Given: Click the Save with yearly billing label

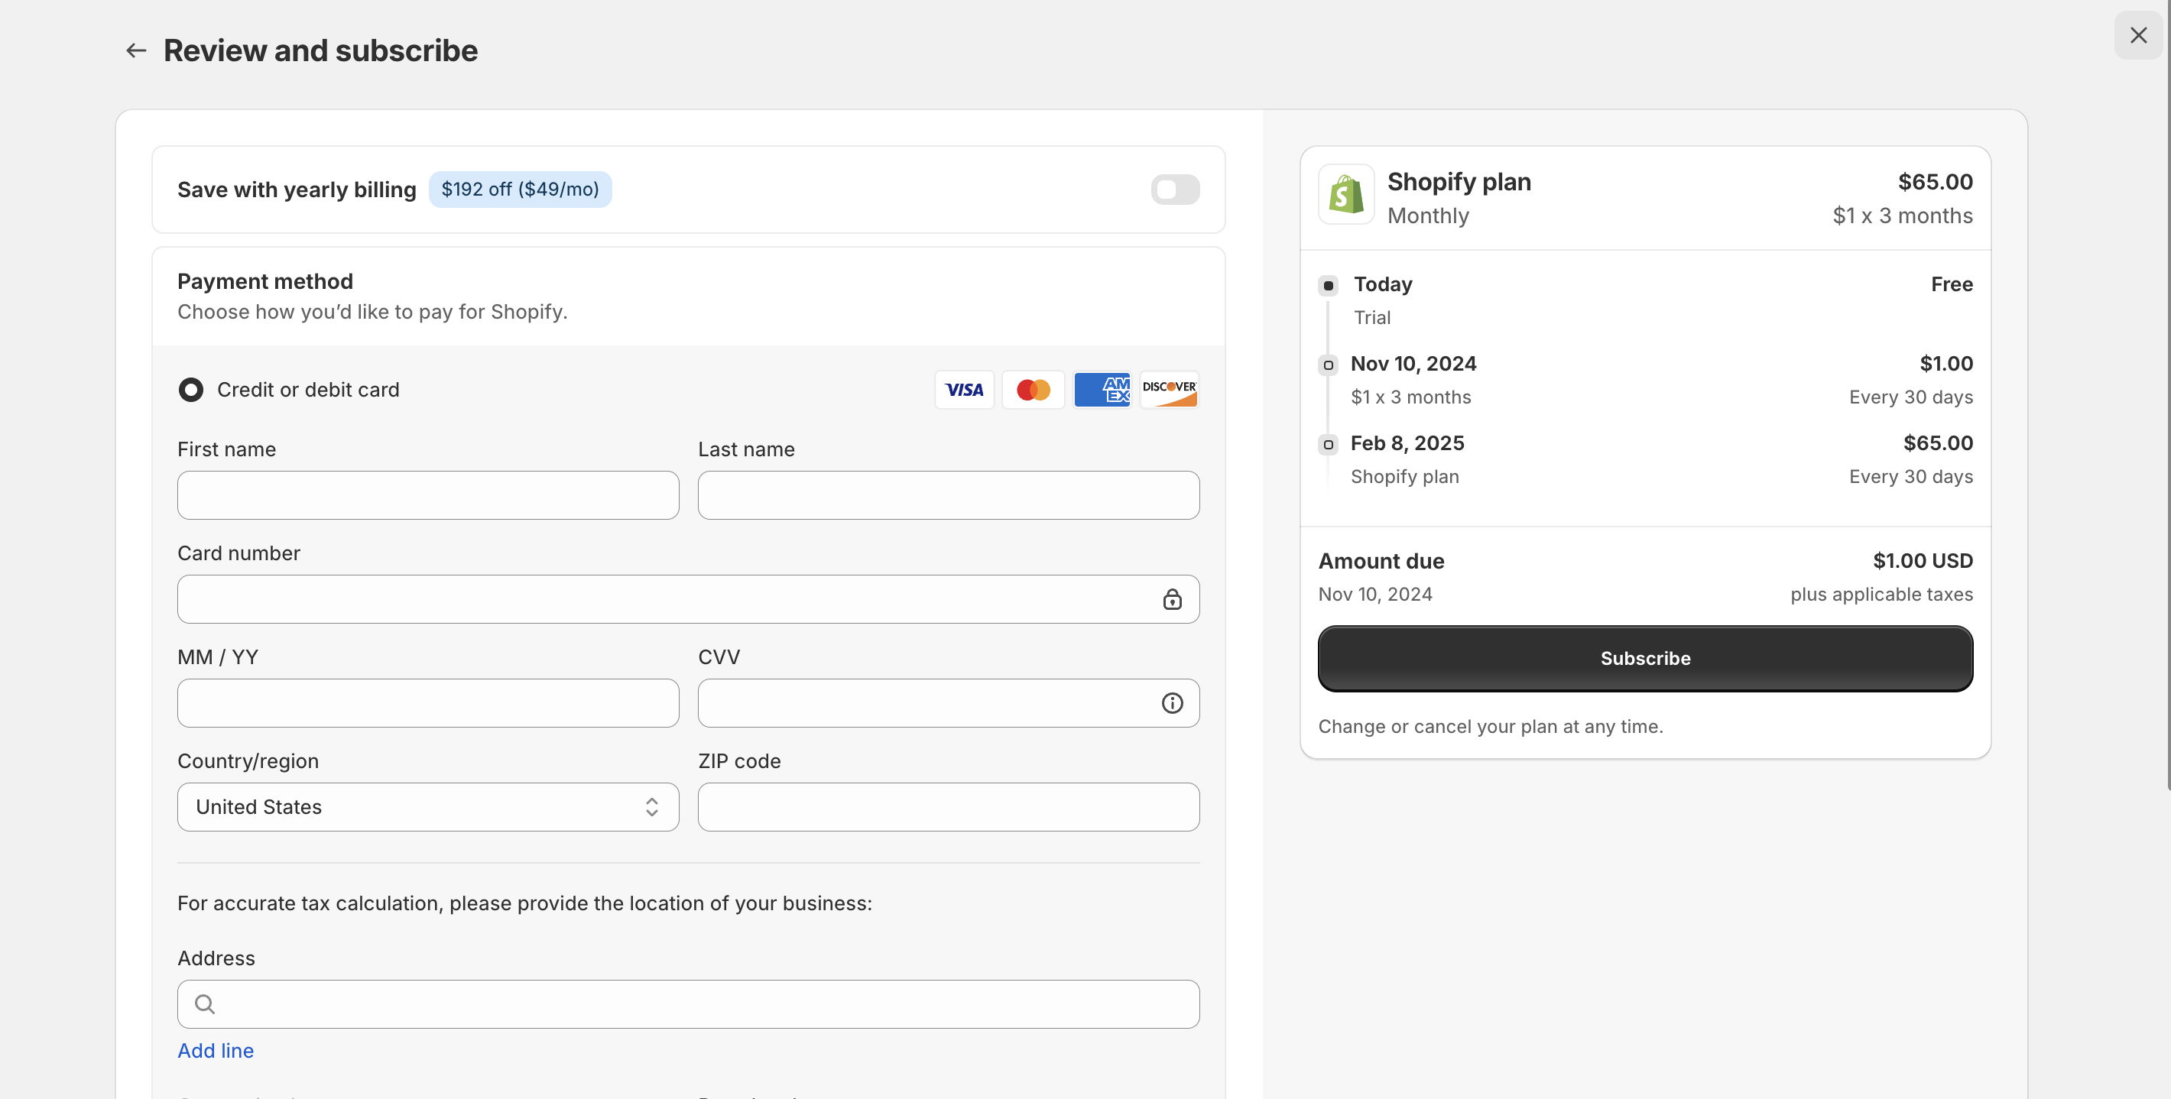Looking at the screenshot, I should pyautogui.click(x=297, y=190).
